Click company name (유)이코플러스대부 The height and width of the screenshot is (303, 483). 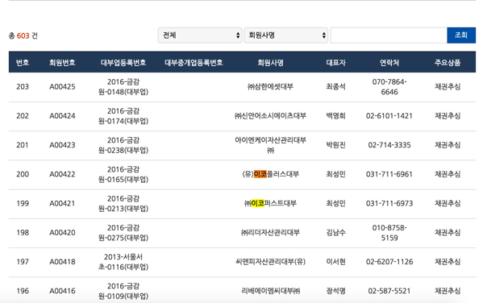coord(270,174)
